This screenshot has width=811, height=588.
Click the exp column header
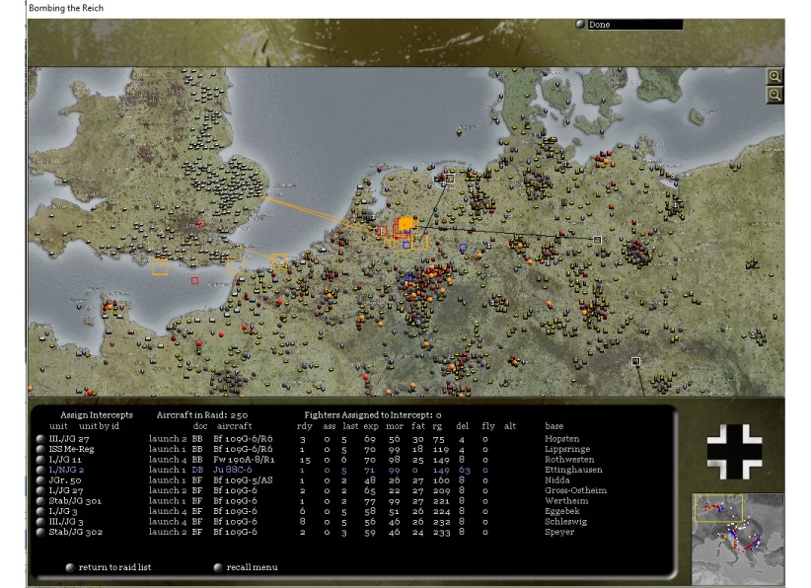[x=370, y=426]
